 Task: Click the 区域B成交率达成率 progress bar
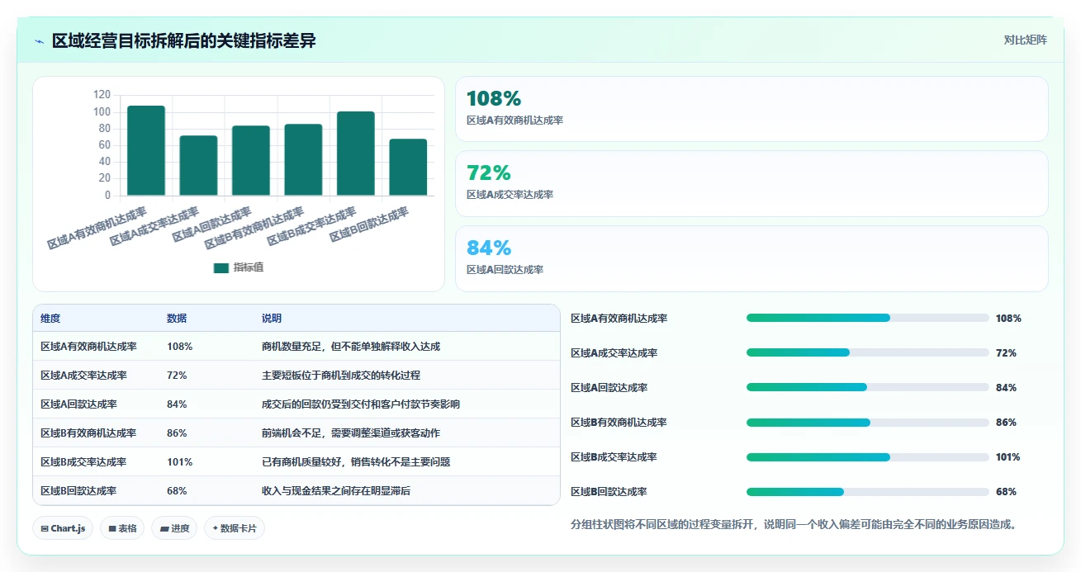[868, 456]
